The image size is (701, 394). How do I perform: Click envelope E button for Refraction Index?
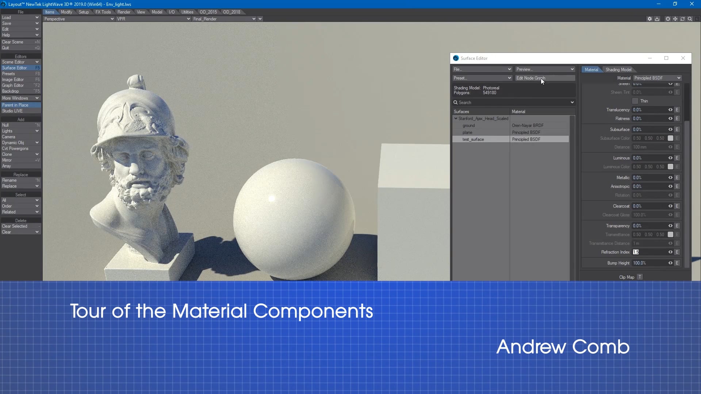click(x=677, y=252)
